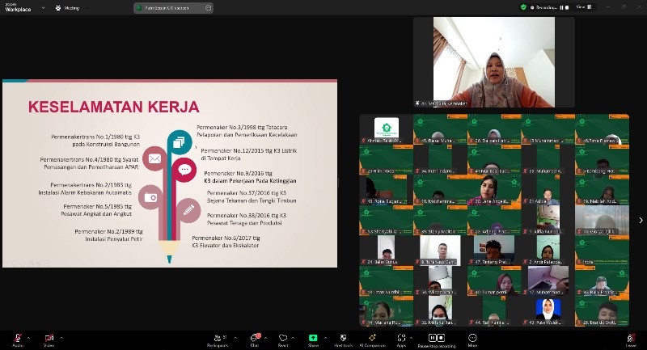Viewport: 647px width, 350px height.
Task: Expand the arrow beside Participants
Action: tap(235, 338)
